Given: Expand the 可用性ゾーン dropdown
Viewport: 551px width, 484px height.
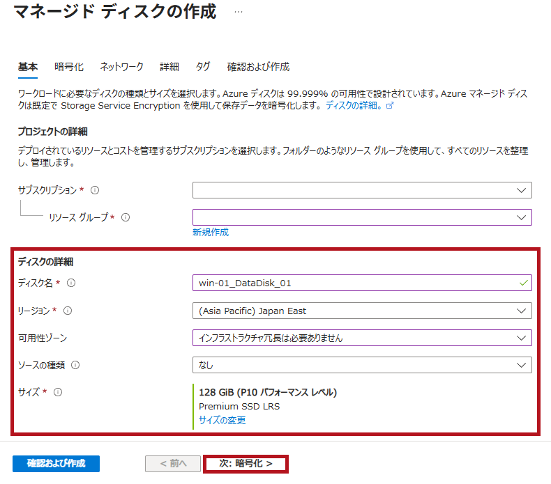Looking at the screenshot, I should (362, 338).
